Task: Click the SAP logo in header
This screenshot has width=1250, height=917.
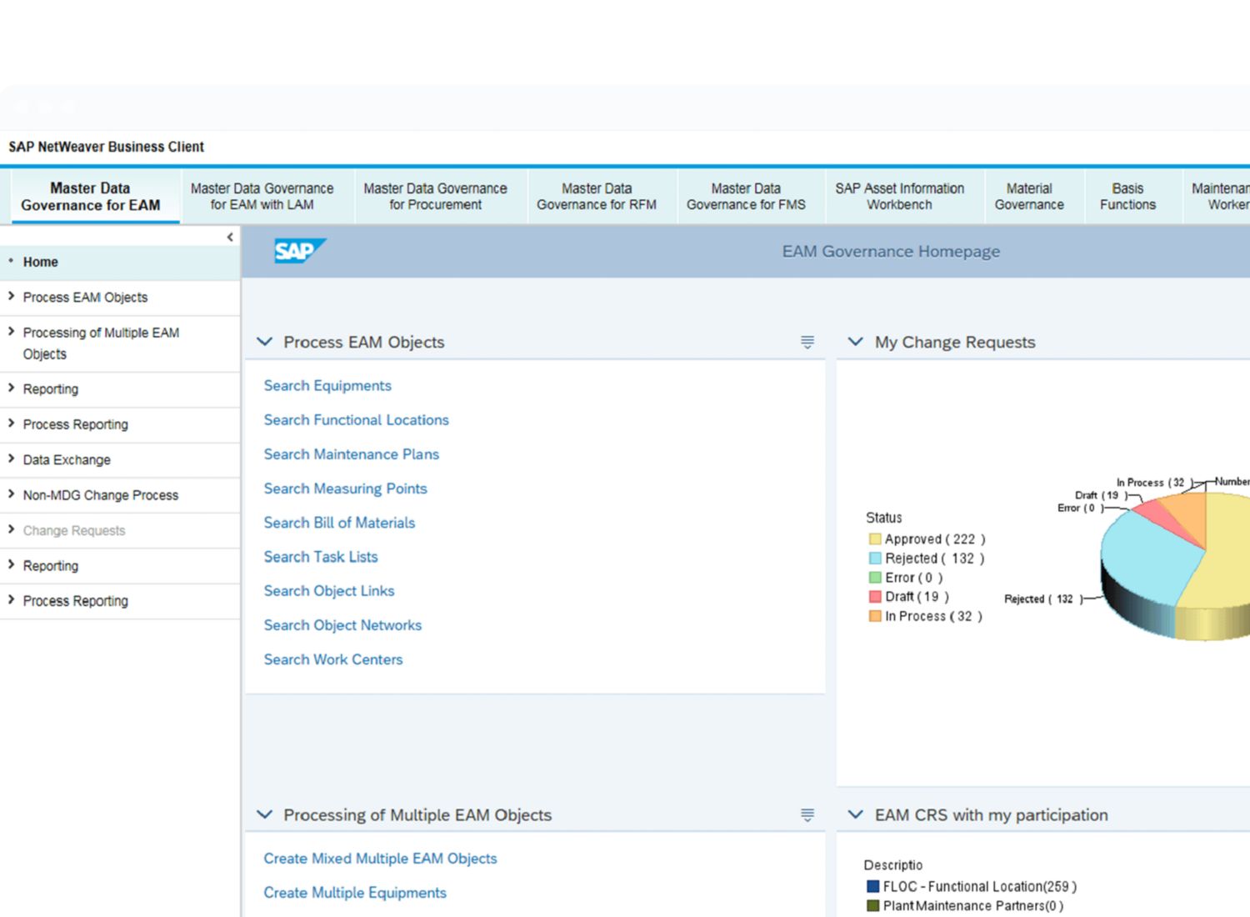Action: (298, 251)
